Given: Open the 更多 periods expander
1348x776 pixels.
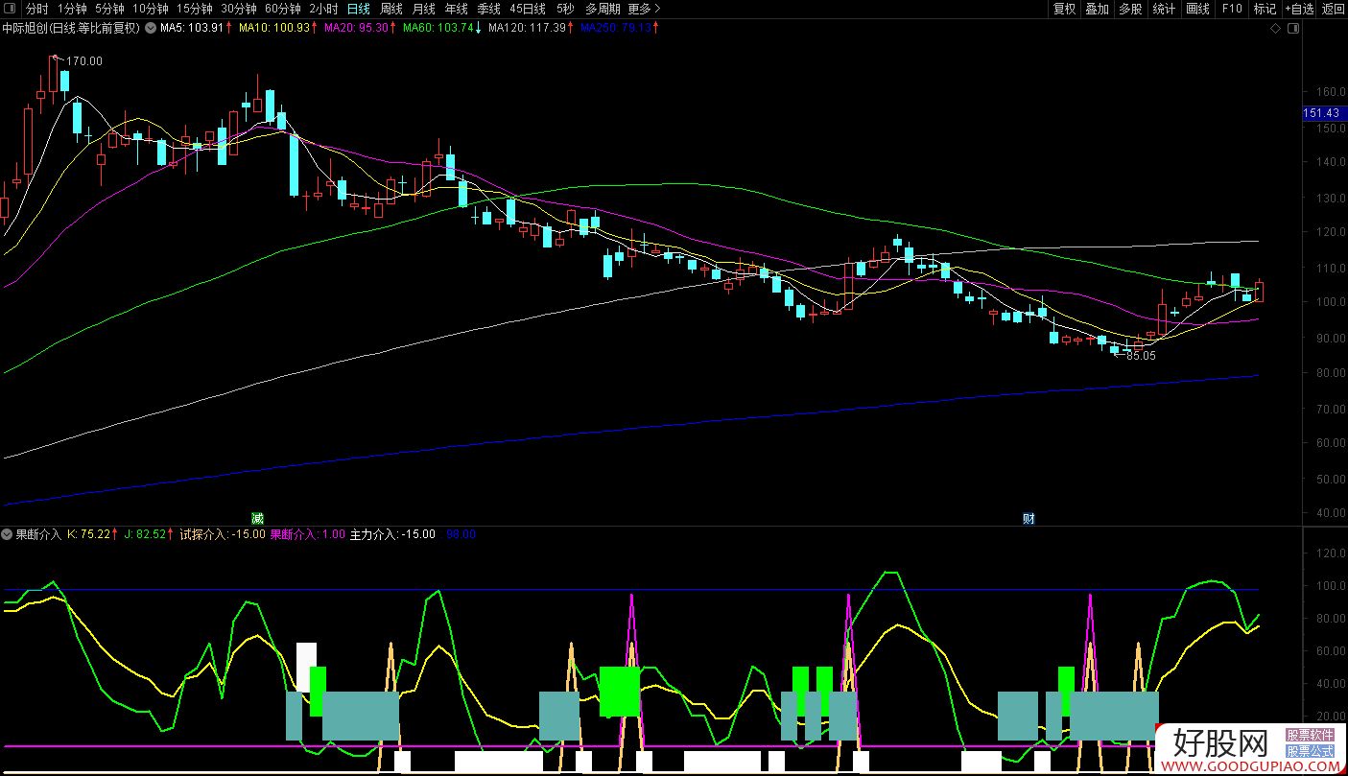Looking at the screenshot, I should point(643,9).
